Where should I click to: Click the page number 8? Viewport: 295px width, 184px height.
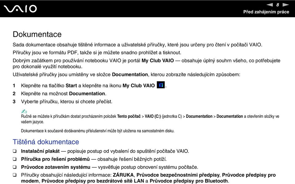pos(277,5)
